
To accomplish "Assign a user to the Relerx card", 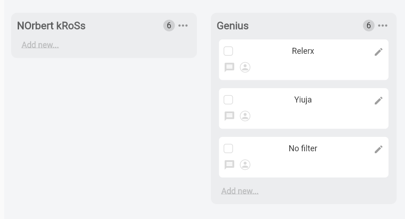I will [245, 67].
